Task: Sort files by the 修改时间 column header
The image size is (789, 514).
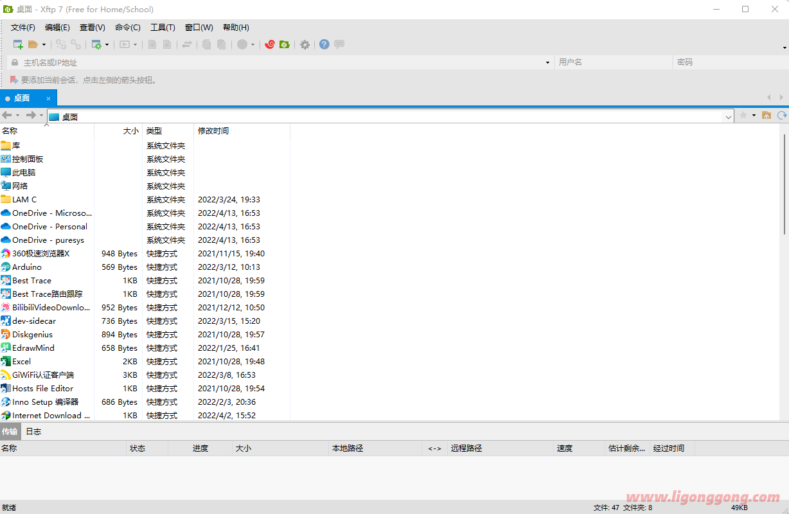Action: click(x=213, y=131)
